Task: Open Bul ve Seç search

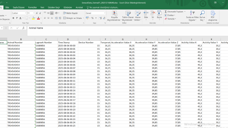Action: tap(202, 16)
